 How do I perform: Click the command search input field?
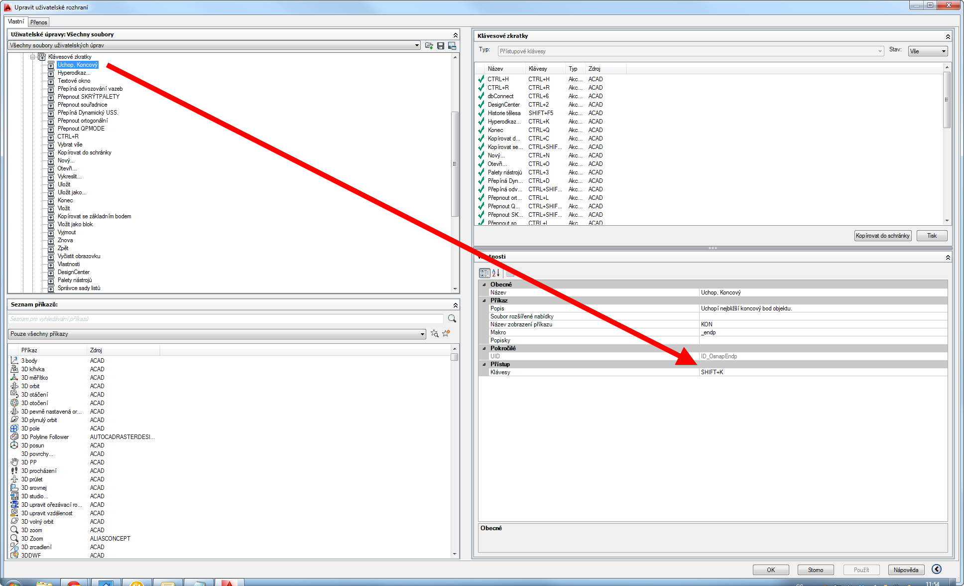(225, 319)
